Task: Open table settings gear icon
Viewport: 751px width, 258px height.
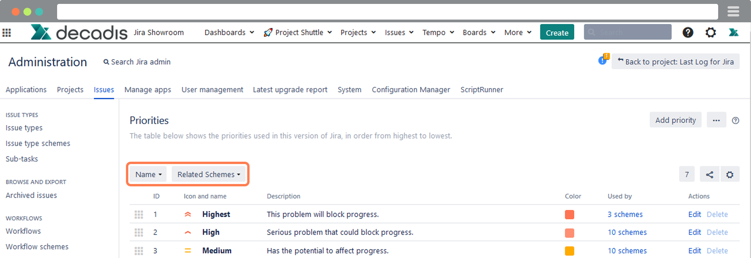Action: 729,175
